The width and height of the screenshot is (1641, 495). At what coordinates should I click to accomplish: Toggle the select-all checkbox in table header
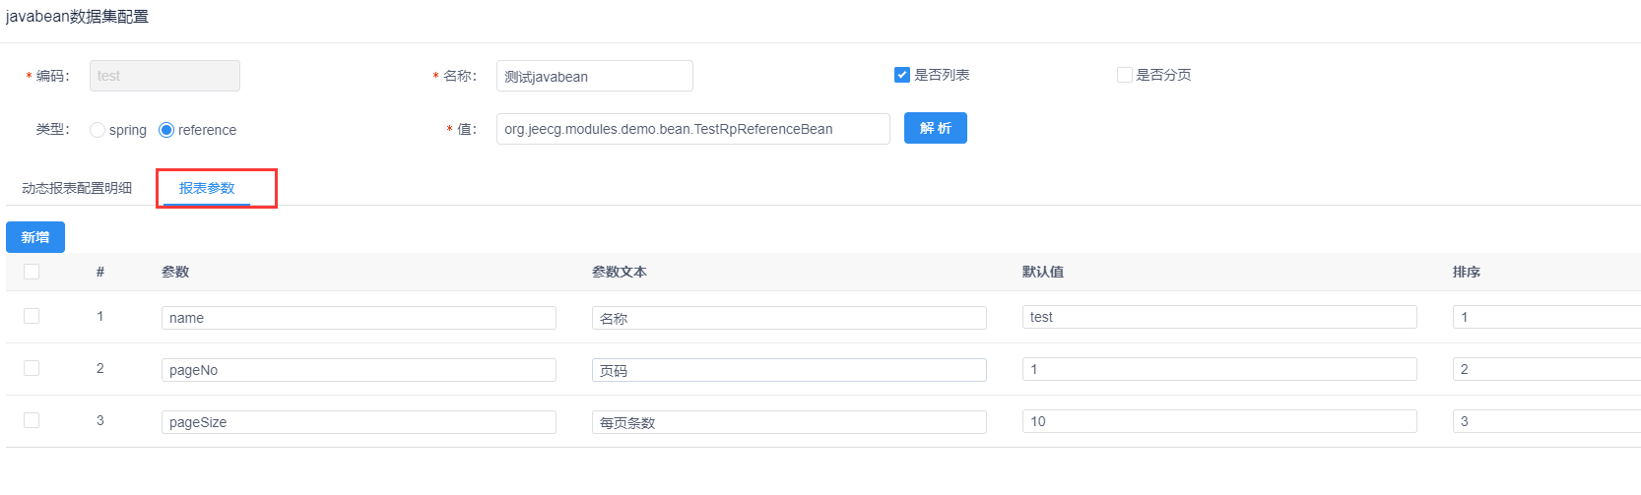pos(32,272)
